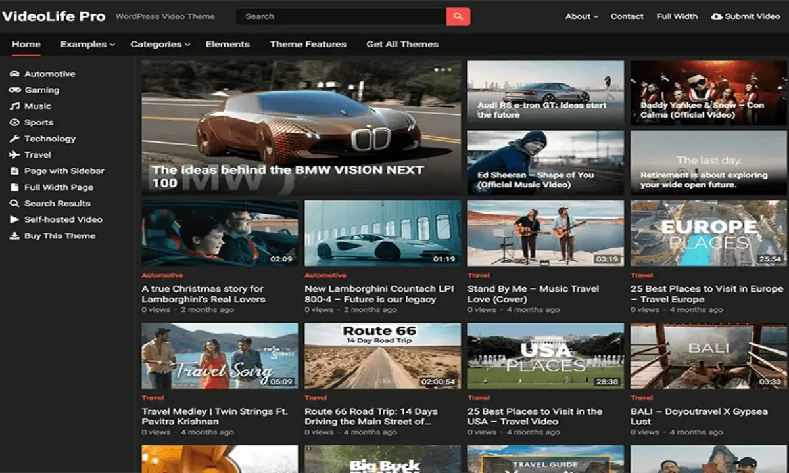
Task: Click the red search magnifier button
Action: pyautogui.click(x=458, y=16)
